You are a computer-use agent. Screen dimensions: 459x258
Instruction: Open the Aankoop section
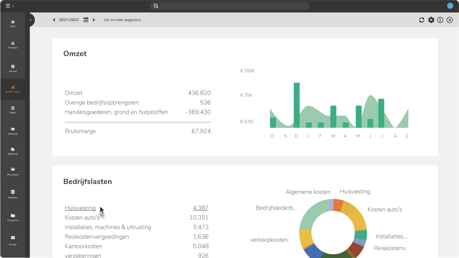(x=13, y=151)
